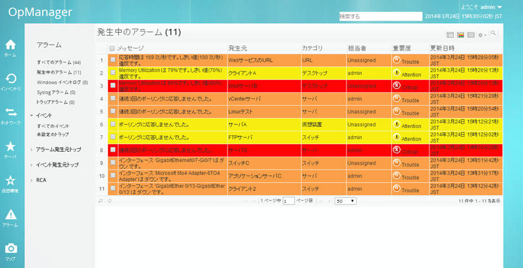This screenshot has width=523, height=268.
Task: Click the Trouble icon for Linuxテスト row
Action: (396, 111)
